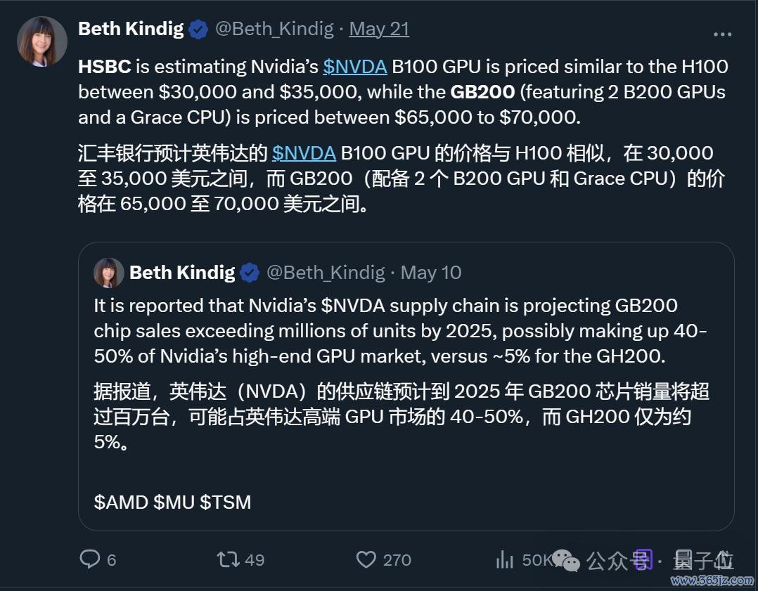Open quoted tweet about GB200 chip sales

tap(406, 387)
